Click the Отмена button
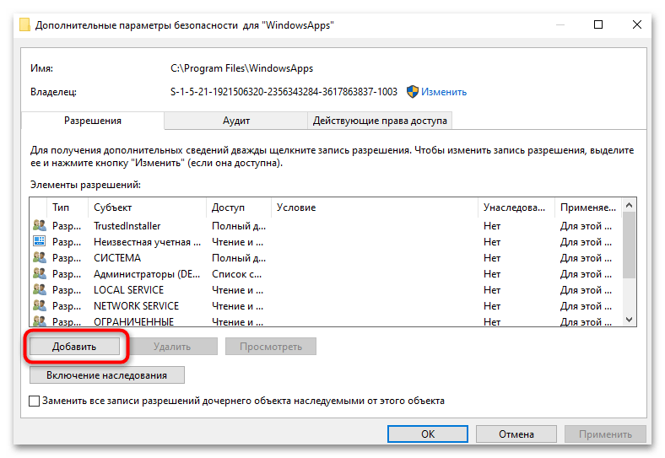The image size is (665, 458). click(516, 434)
